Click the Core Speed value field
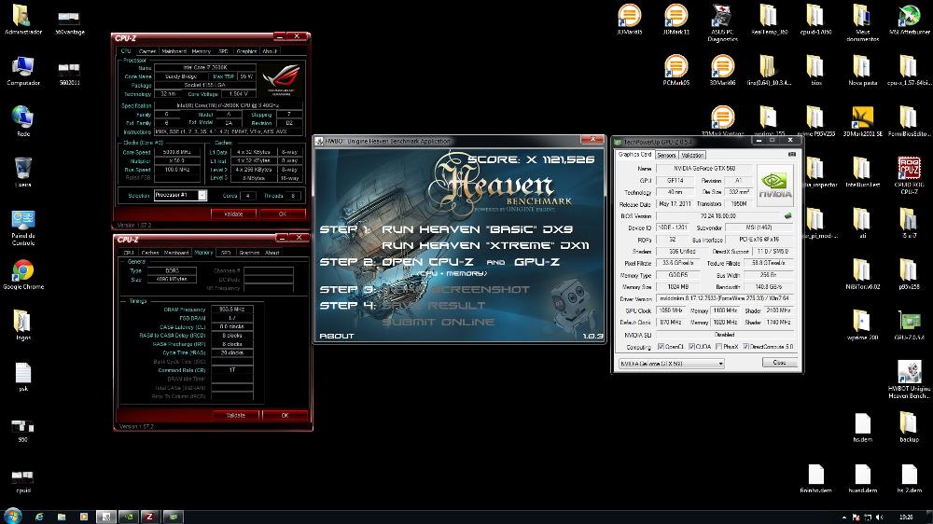Screen dimensions: 933x524 tap(176, 152)
